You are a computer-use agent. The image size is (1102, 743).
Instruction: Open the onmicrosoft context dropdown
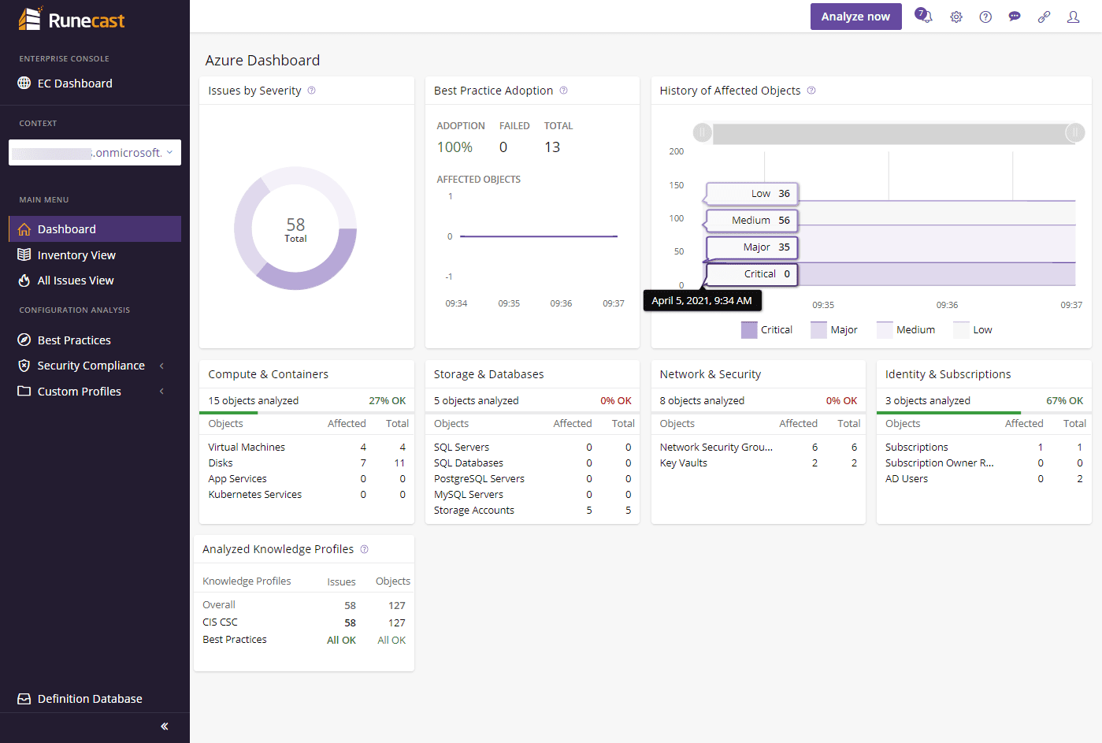click(95, 153)
